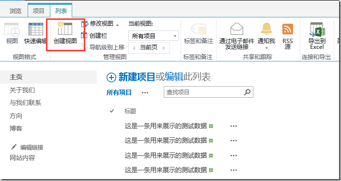Sort by the 标题 column header

click(x=130, y=111)
